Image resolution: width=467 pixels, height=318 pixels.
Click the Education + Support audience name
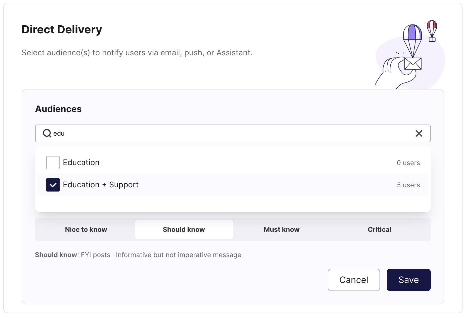pos(101,185)
